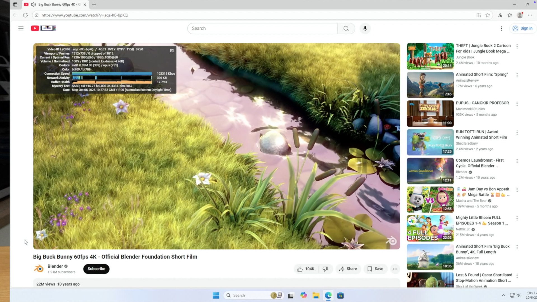Open more actions menu under the video

click(395, 269)
